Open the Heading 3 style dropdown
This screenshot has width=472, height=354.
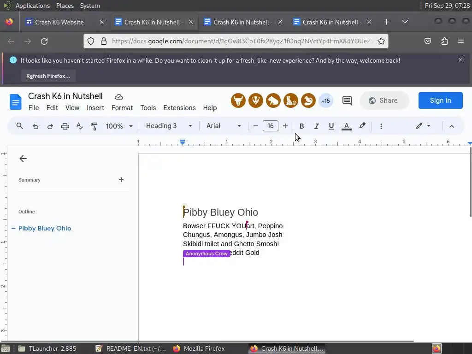pyautogui.click(x=169, y=126)
